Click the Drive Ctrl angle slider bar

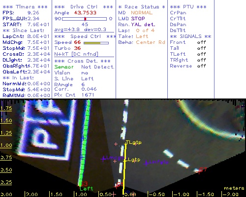pyautogui.click(x=84, y=19)
